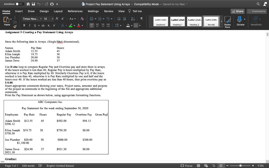269x168 pixels.
Task: Undo the last action
Action: [39, 4]
